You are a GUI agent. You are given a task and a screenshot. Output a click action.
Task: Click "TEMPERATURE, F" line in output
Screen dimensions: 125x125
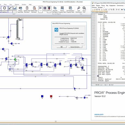pos(103,66)
